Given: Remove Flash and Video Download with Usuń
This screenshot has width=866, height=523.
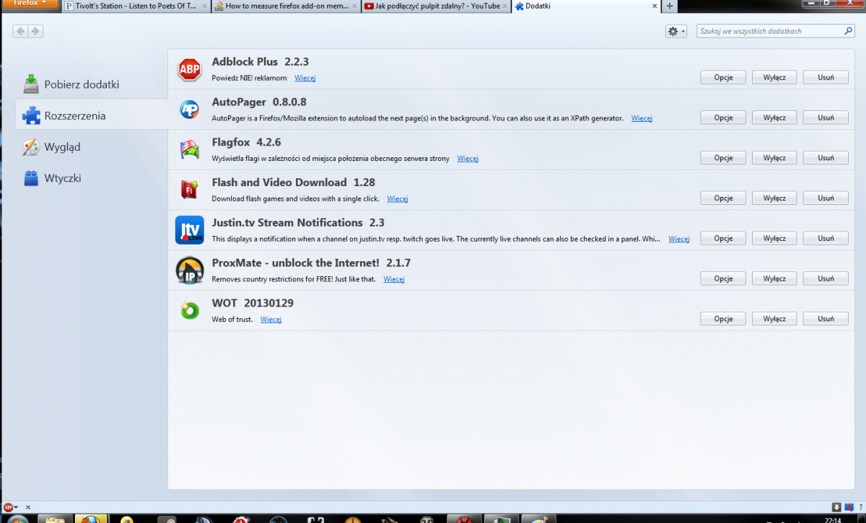Looking at the screenshot, I should 826,198.
